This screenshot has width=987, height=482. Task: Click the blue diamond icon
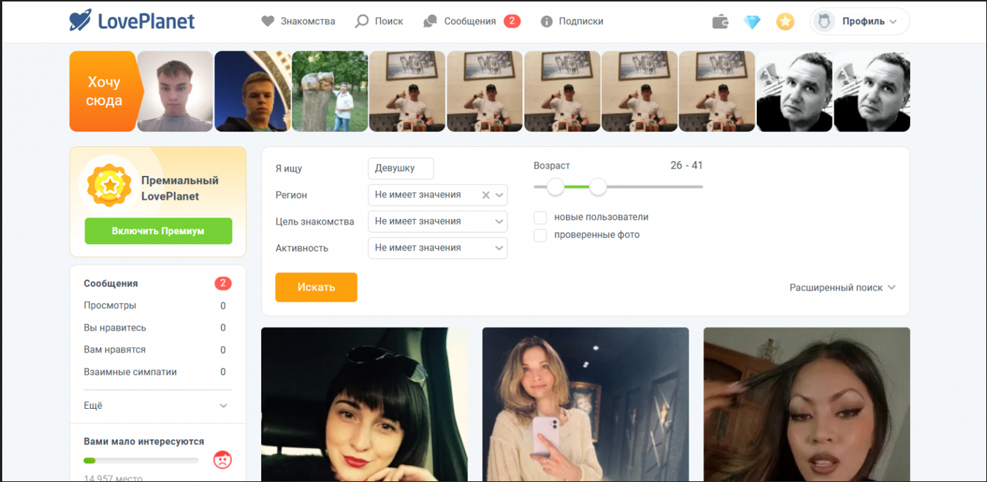752,21
